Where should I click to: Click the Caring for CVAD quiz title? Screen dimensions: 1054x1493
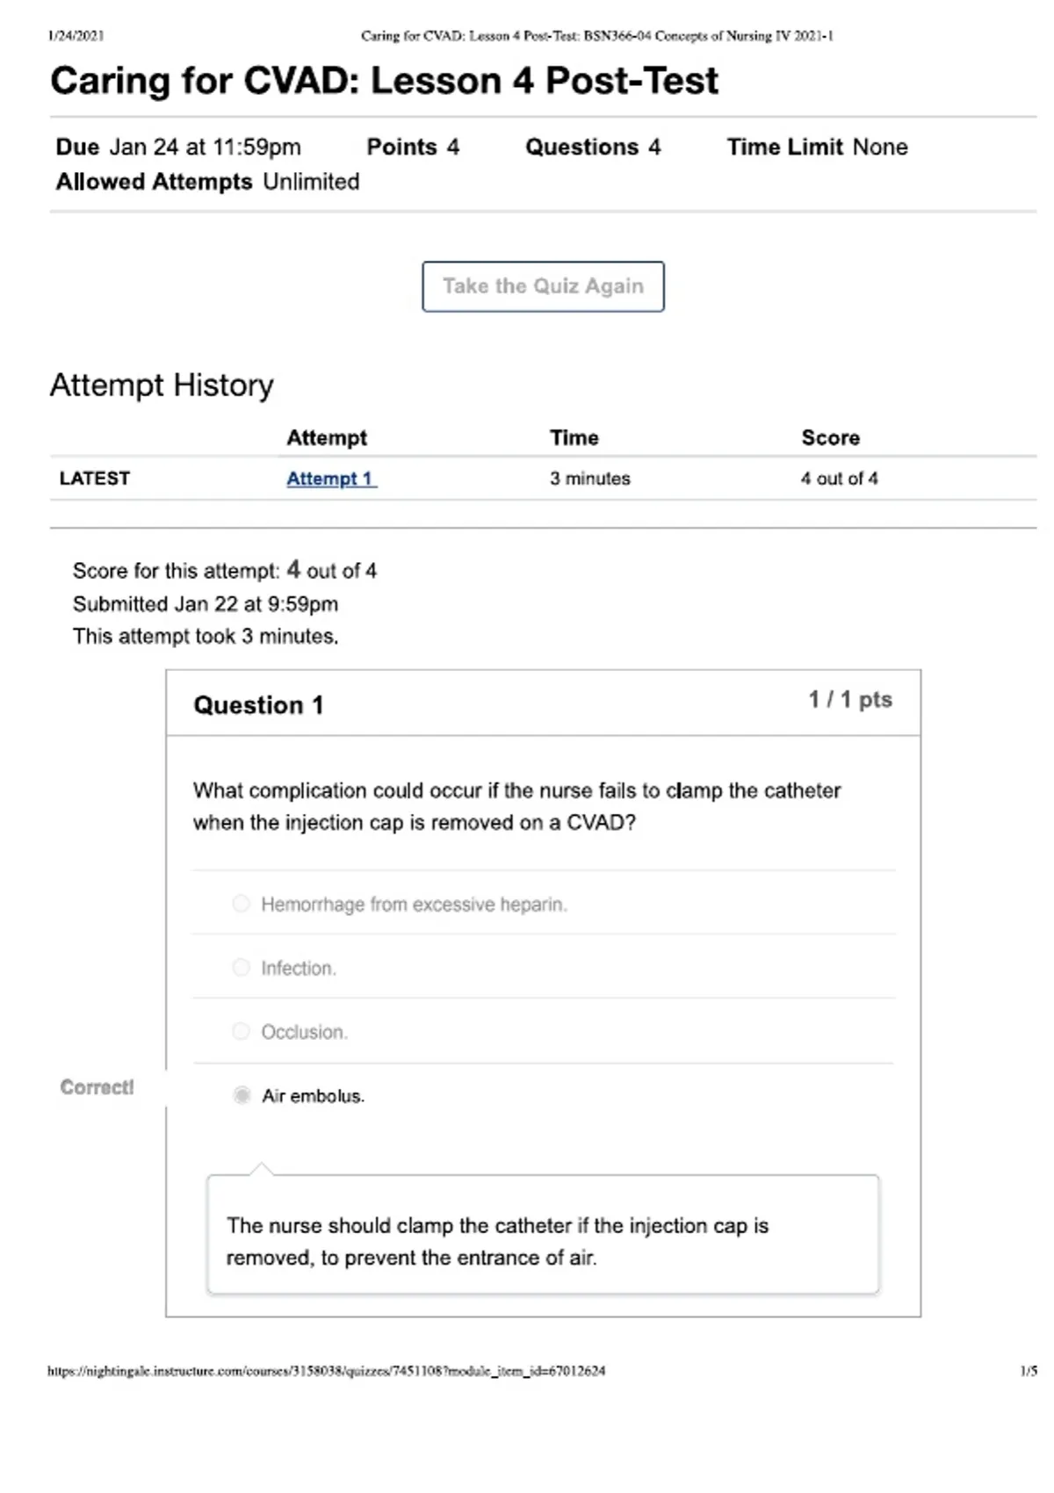tap(384, 81)
